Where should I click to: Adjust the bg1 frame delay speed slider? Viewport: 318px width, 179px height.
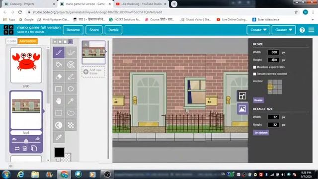click(x=26, y=141)
